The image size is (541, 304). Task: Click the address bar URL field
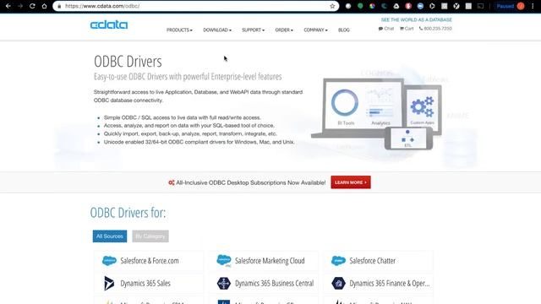click(197, 6)
